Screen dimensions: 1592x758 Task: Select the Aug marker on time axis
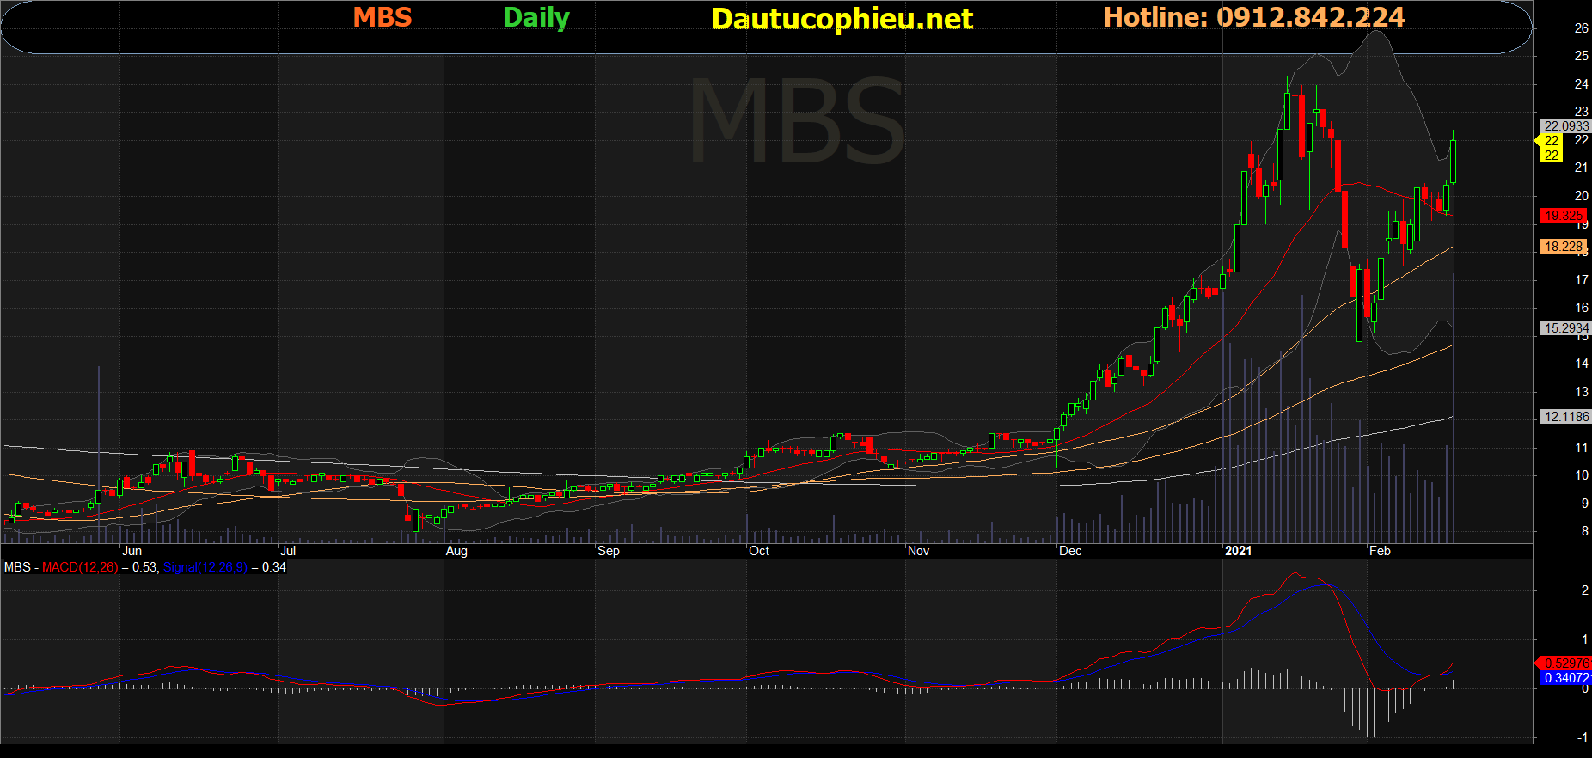pyautogui.click(x=456, y=551)
